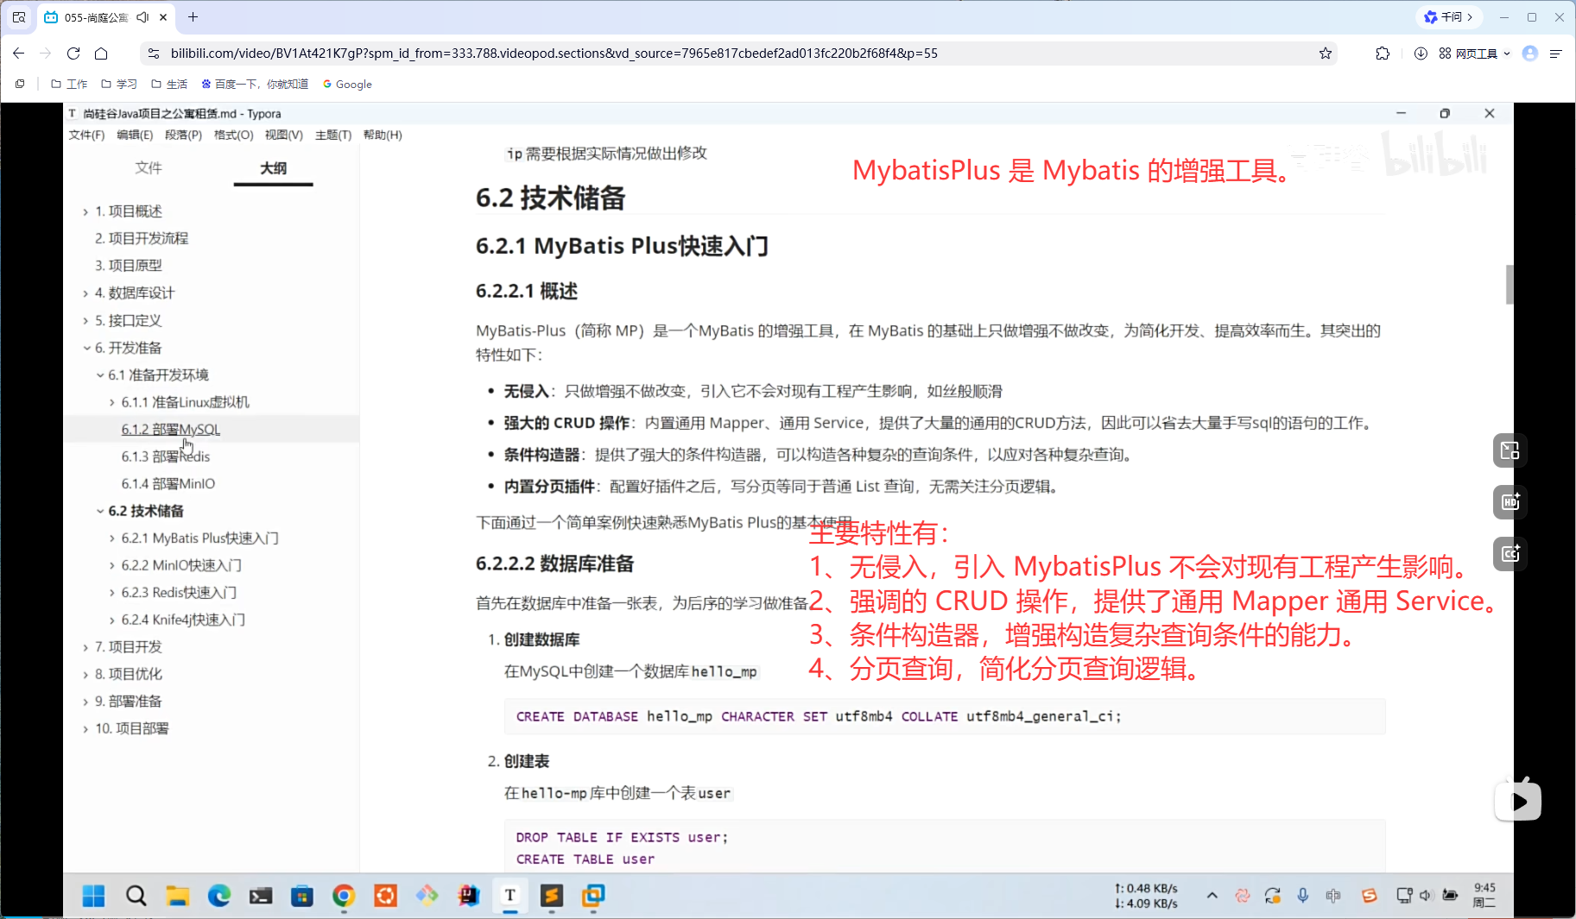The width and height of the screenshot is (1576, 919).
Task: Open browser downloads icon
Action: pos(1421,54)
